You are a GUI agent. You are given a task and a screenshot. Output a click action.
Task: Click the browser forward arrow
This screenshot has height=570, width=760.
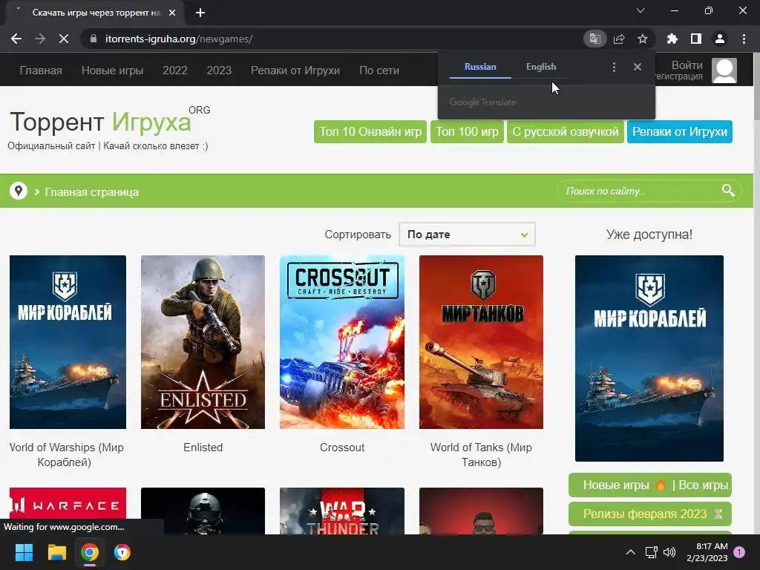(x=40, y=39)
